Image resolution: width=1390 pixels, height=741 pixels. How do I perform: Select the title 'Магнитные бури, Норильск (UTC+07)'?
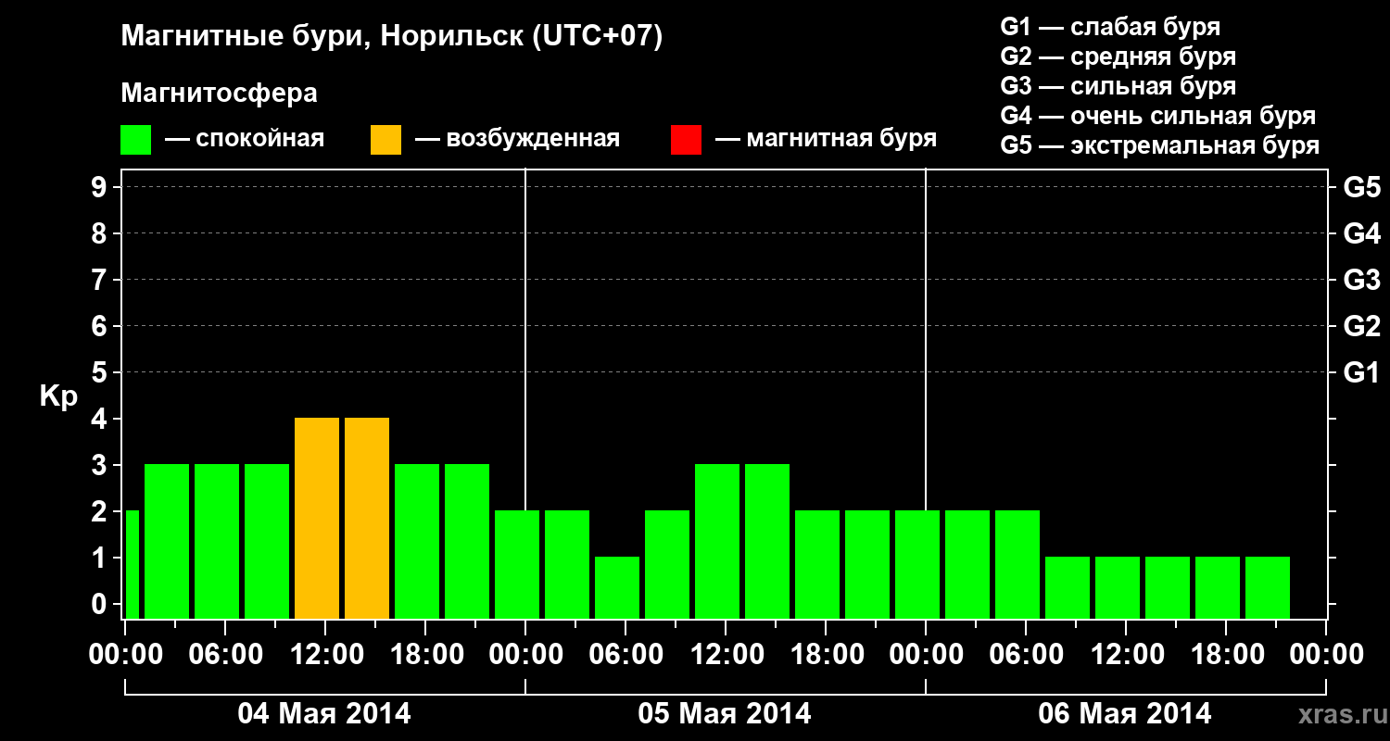point(392,38)
